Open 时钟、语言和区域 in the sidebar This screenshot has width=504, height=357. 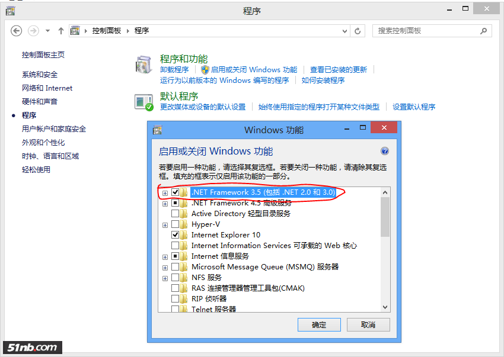[50, 156]
